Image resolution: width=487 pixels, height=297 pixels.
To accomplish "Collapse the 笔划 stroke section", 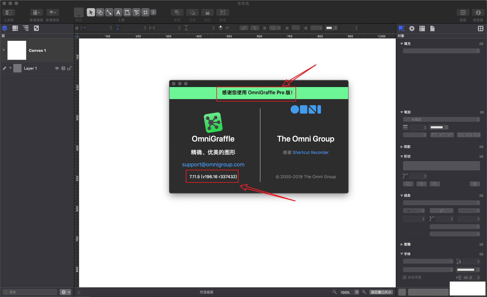I will [x=402, y=112].
